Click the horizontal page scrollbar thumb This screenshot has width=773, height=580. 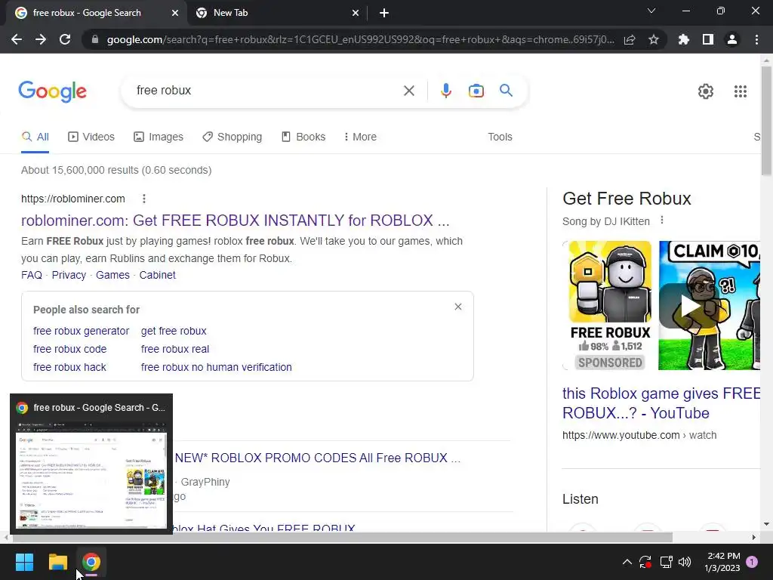pyautogui.click(x=342, y=537)
